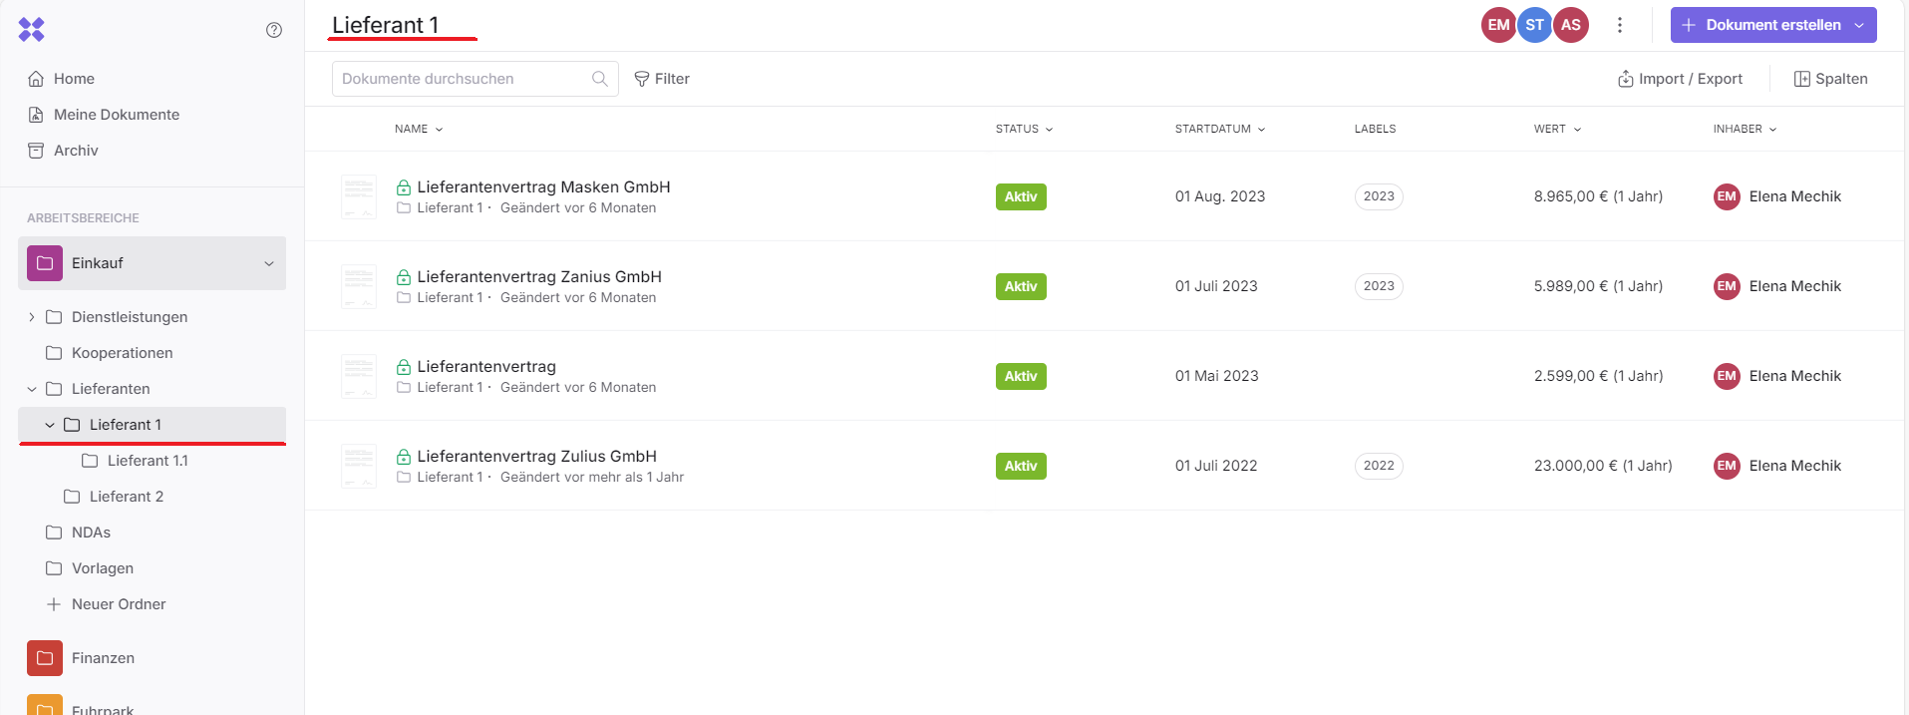Open the three-dot more options menu
The height and width of the screenshot is (715, 1909).
[1620, 25]
